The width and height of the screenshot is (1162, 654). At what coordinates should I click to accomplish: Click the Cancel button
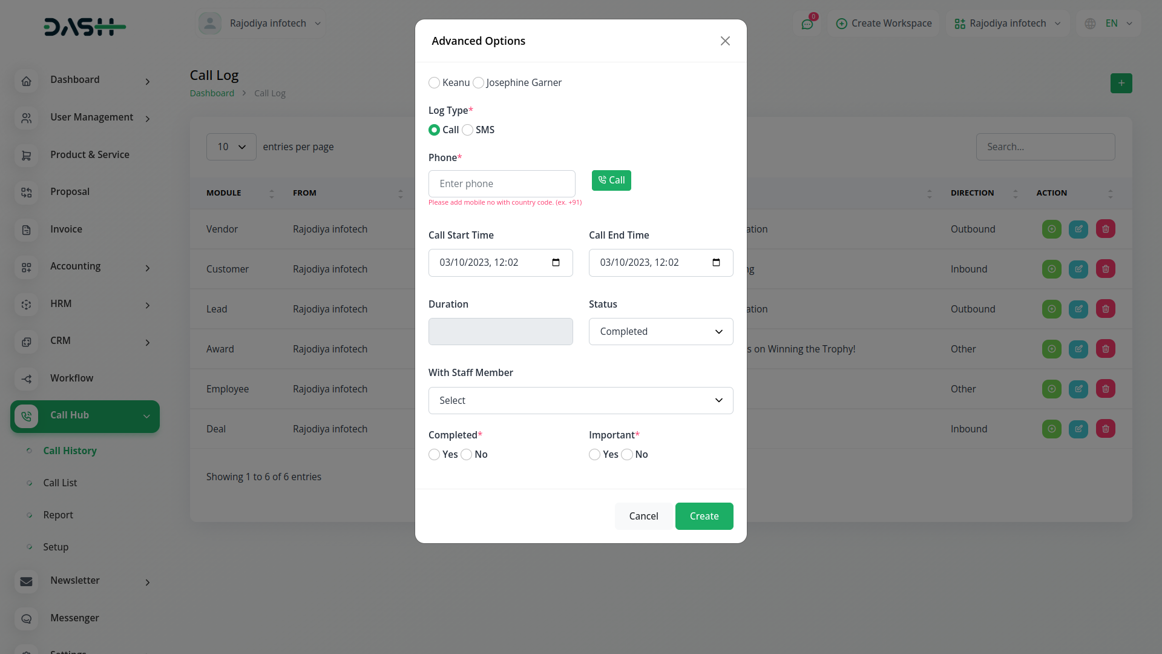pos(643,517)
